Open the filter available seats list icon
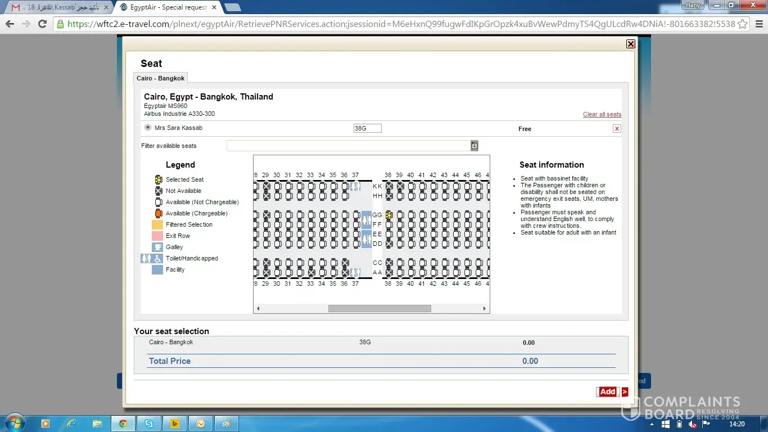The width and height of the screenshot is (768, 432). (x=474, y=146)
